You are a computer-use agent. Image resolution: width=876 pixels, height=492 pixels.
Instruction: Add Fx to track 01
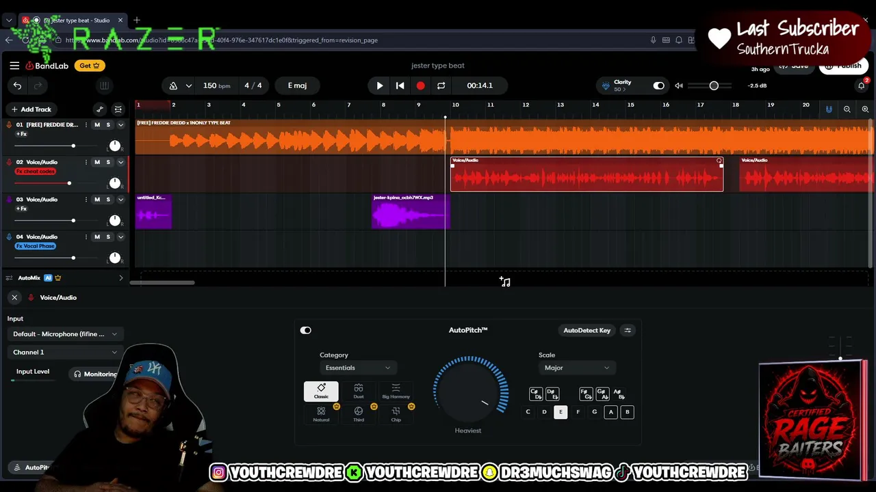(x=21, y=134)
